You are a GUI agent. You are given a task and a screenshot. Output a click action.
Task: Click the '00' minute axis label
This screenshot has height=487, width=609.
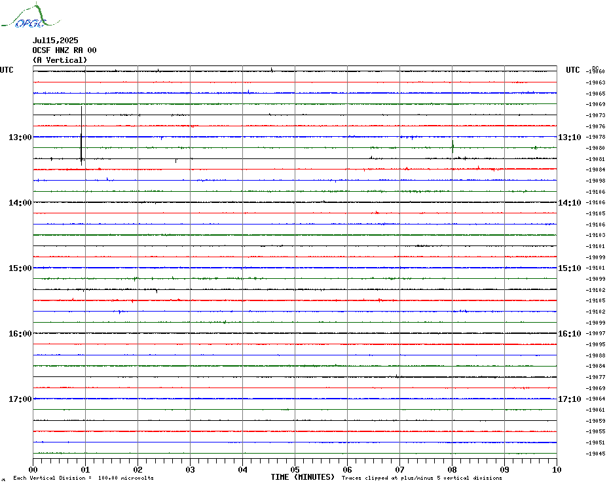[33, 469]
